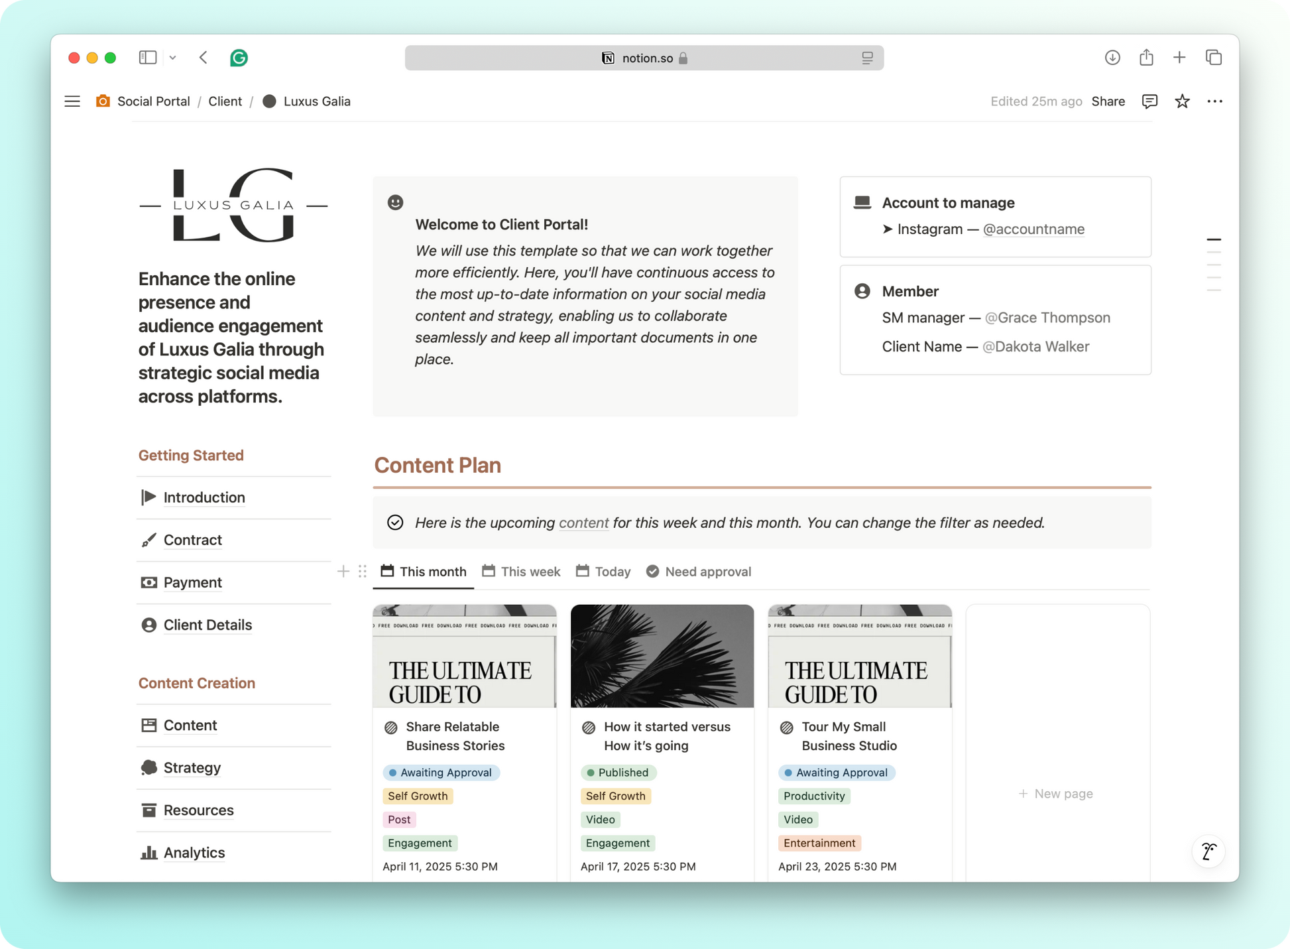This screenshot has height=949, width=1290.
Task: Open the Analytics page link
Action: [194, 853]
